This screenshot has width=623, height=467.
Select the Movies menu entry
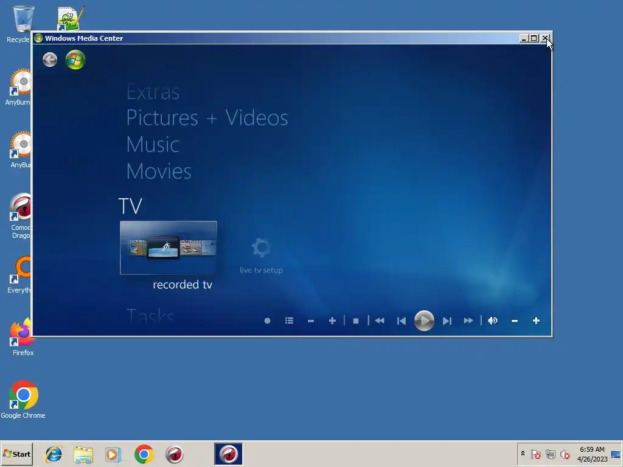tap(159, 171)
